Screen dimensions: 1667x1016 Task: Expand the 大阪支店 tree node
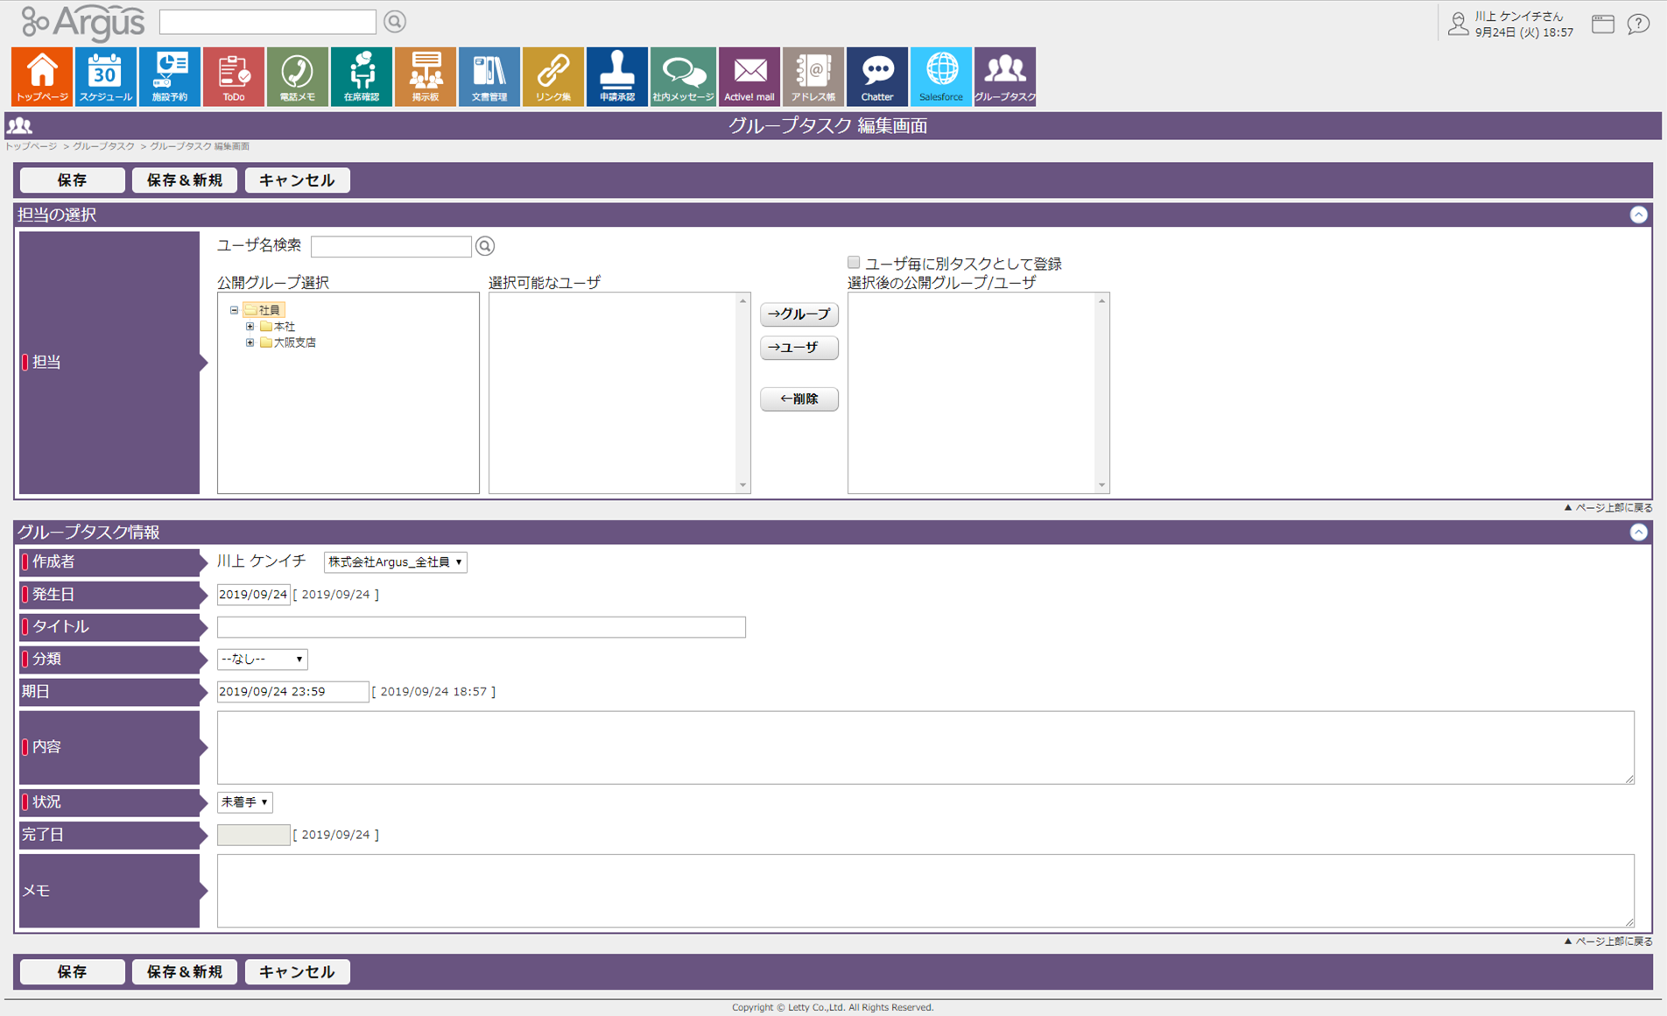click(x=250, y=342)
